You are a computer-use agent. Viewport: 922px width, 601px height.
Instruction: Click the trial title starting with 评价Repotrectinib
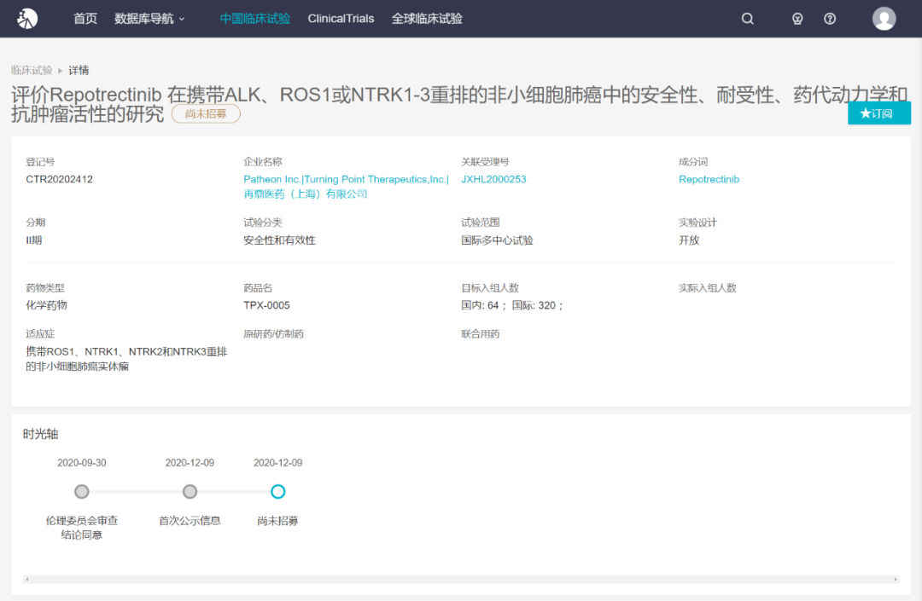(x=459, y=104)
